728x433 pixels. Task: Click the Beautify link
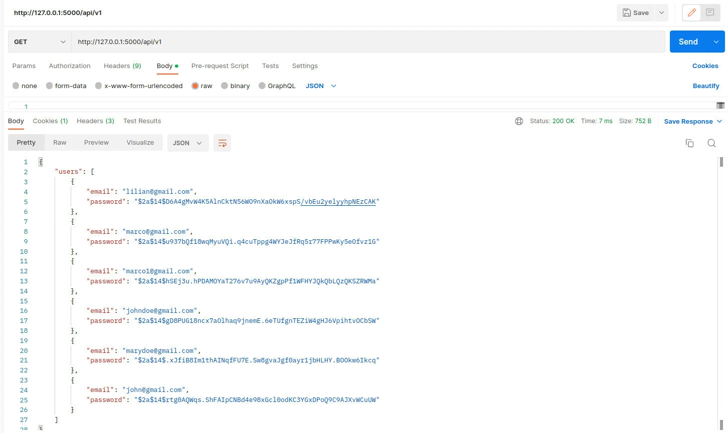(x=705, y=86)
